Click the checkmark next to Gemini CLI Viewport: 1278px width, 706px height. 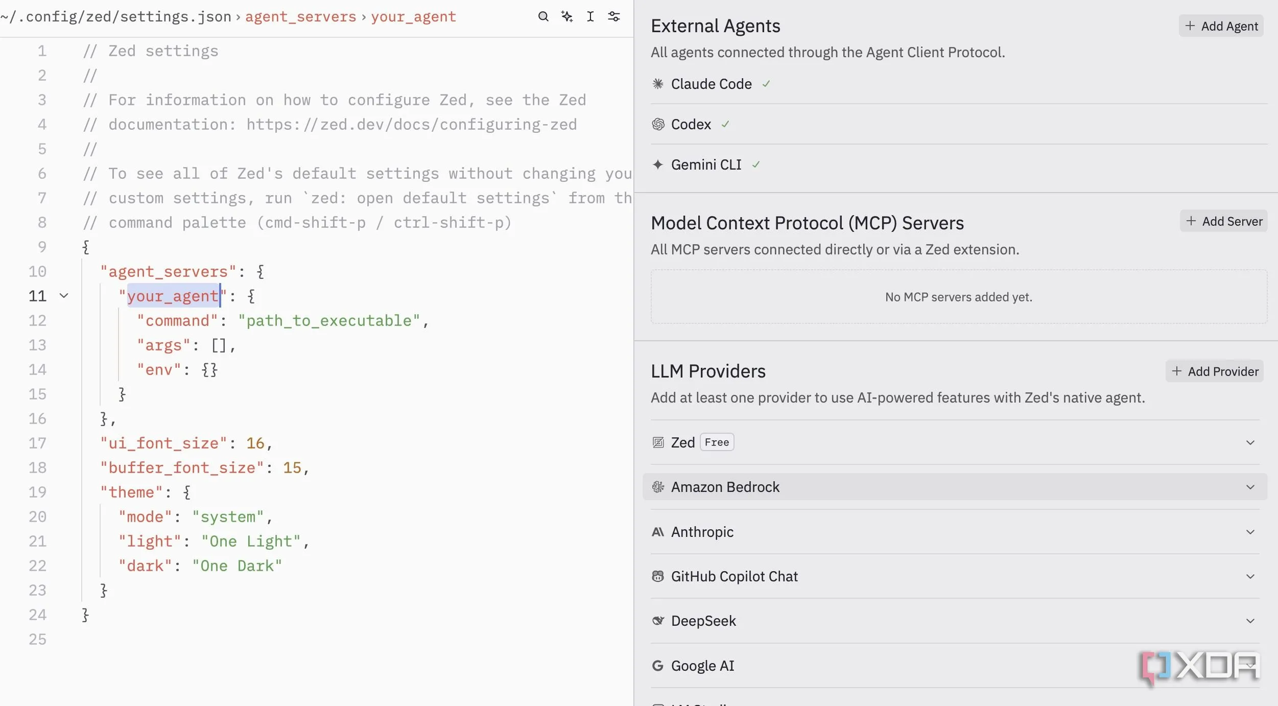point(755,164)
